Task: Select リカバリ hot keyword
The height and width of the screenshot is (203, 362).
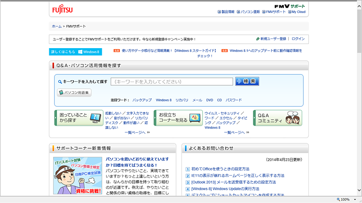Action: tap(181, 100)
